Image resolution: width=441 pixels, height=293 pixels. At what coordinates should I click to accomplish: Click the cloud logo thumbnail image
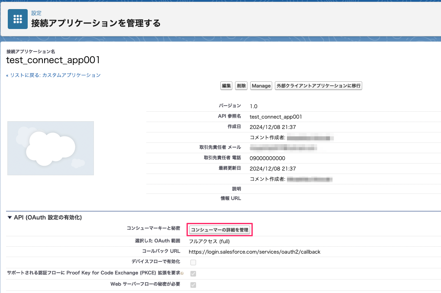click(51, 148)
